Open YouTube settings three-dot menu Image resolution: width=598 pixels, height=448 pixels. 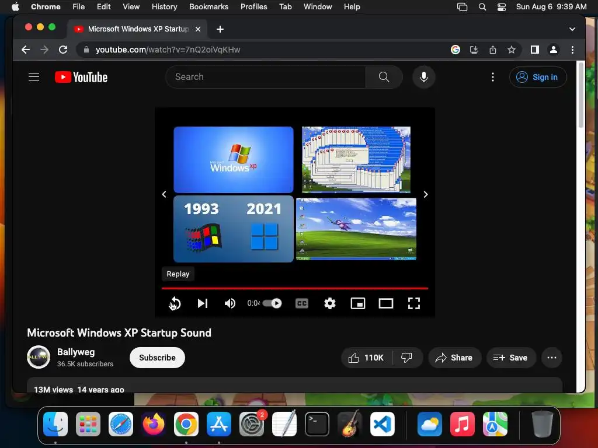coord(493,77)
